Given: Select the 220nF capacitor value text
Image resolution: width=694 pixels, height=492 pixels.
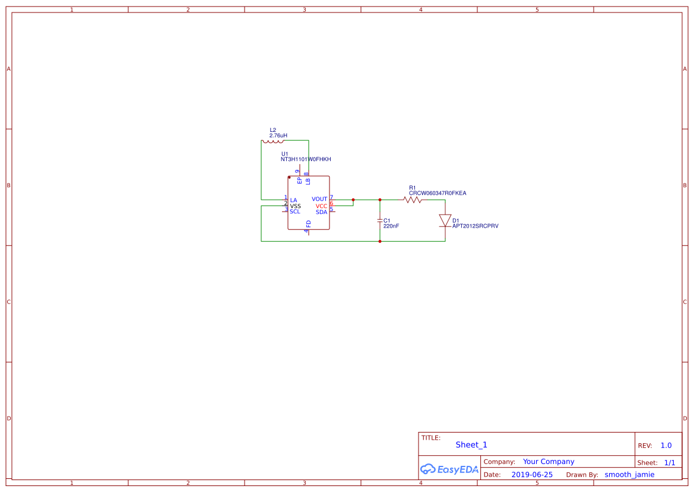Looking at the screenshot, I should (391, 226).
